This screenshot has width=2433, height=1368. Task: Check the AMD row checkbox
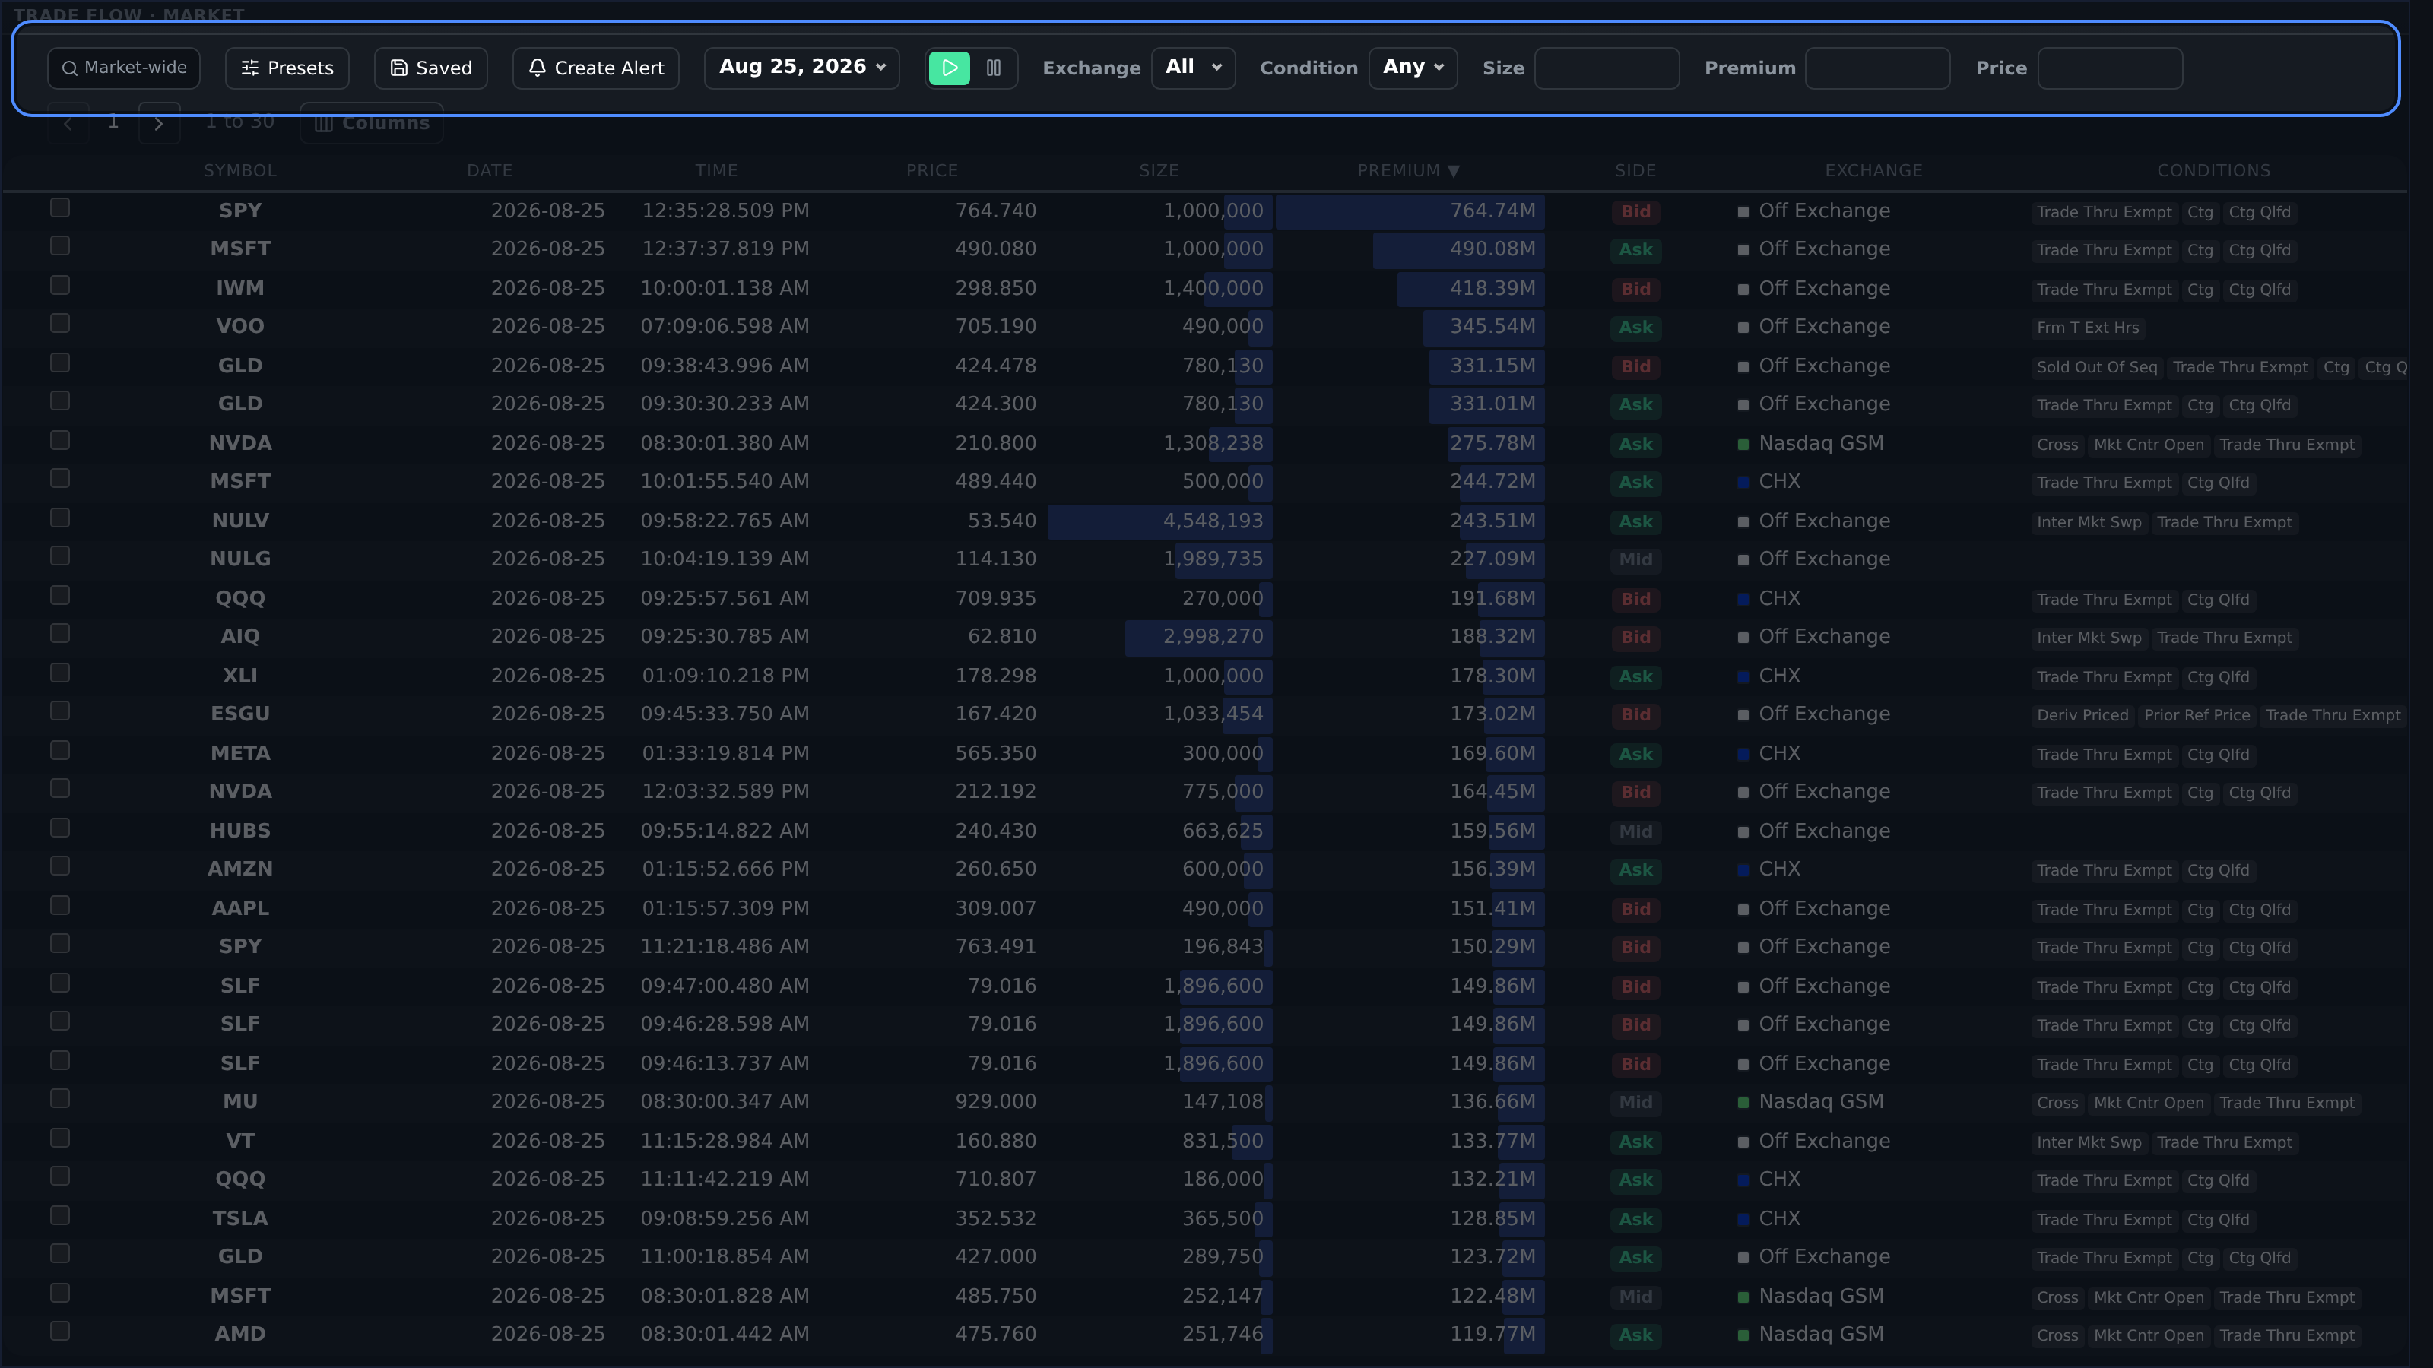61,1332
